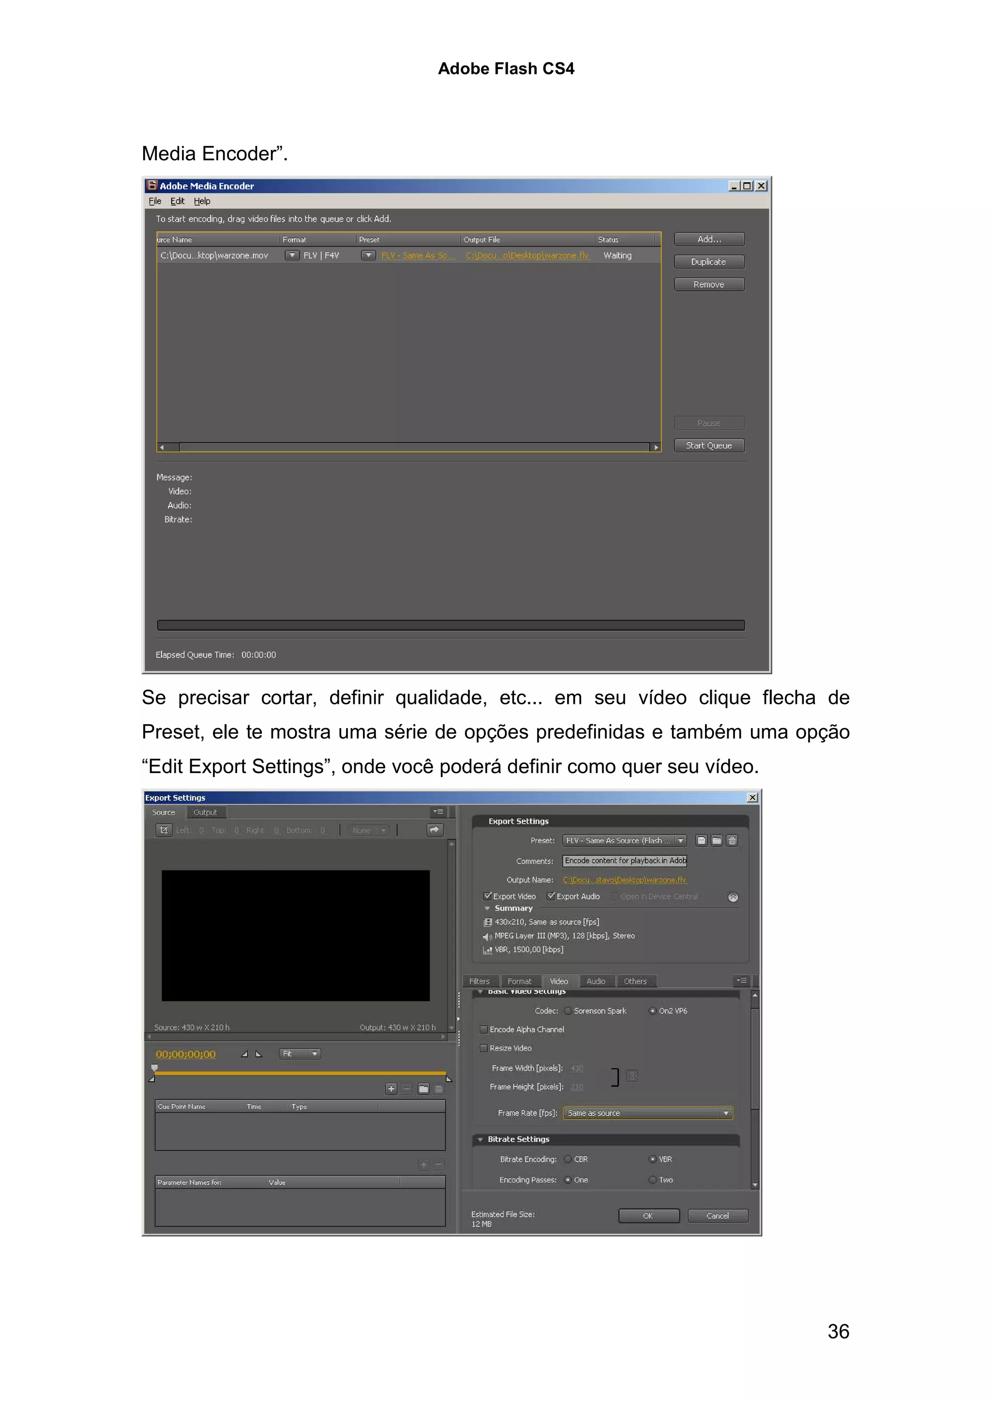Click the curved arrow icon beside crop options

pyautogui.click(x=434, y=830)
